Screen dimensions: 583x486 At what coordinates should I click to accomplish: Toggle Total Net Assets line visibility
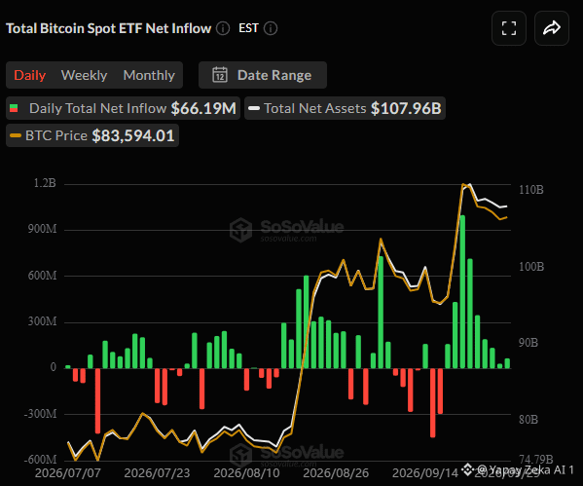click(345, 108)
